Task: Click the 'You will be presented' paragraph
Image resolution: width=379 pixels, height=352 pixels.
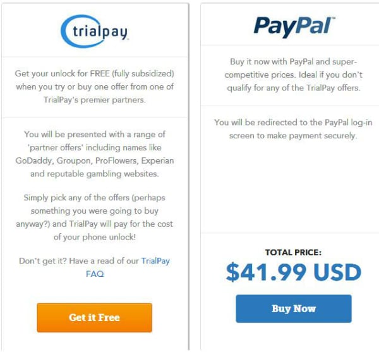Action: [x=95, y=154]
